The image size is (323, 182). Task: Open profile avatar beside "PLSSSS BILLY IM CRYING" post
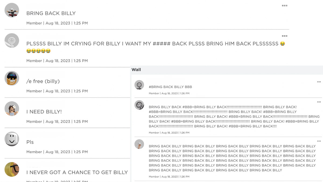click(12, 40)
